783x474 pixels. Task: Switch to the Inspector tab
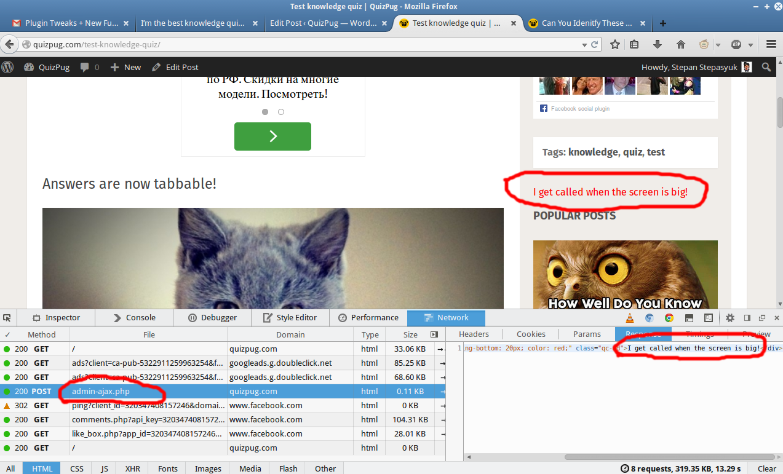coord(56,318)
